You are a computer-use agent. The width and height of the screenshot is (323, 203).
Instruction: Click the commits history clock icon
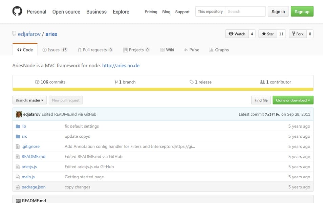(37, 82)
